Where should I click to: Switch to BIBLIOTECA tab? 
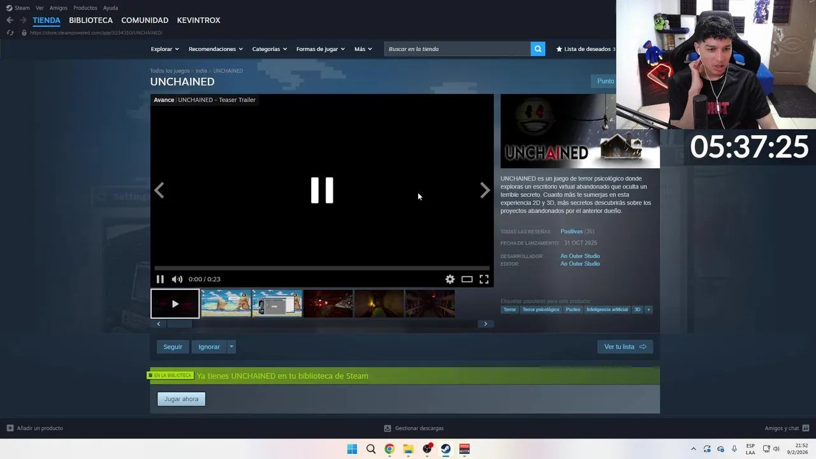click(x=91, y=20)
